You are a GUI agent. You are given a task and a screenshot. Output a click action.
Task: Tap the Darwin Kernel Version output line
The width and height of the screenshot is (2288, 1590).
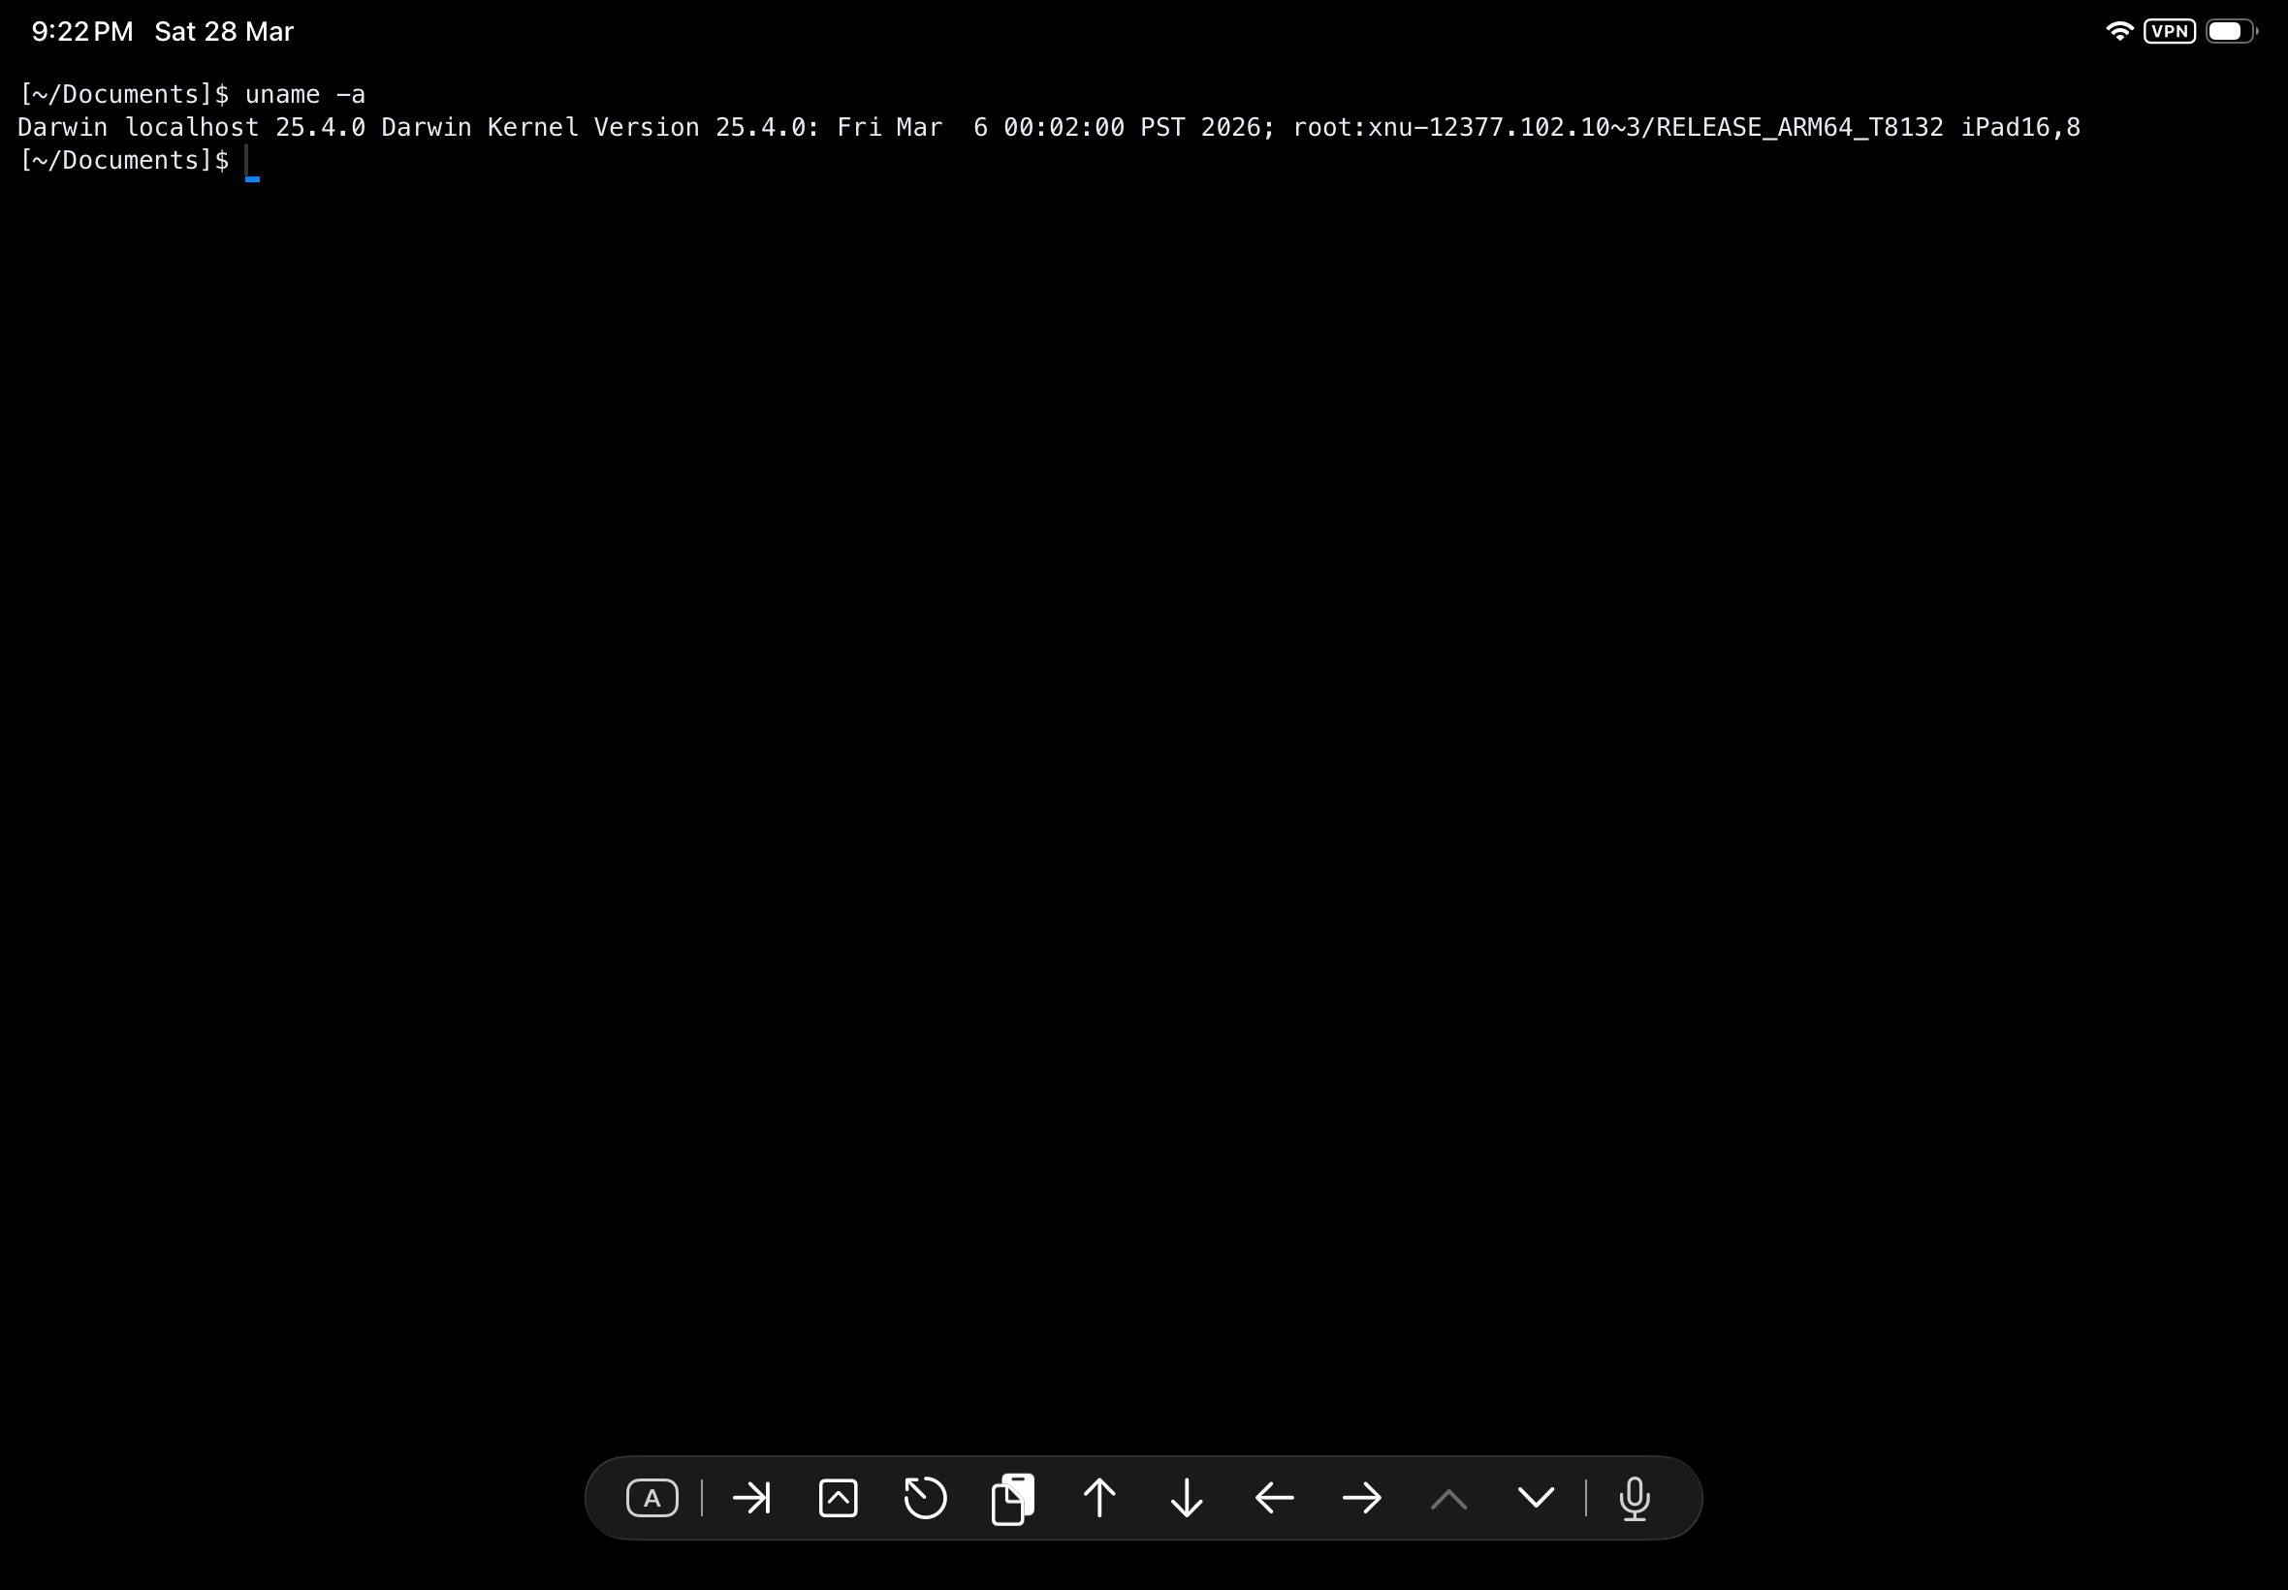pyautogui.click(x=1048, y=128)
